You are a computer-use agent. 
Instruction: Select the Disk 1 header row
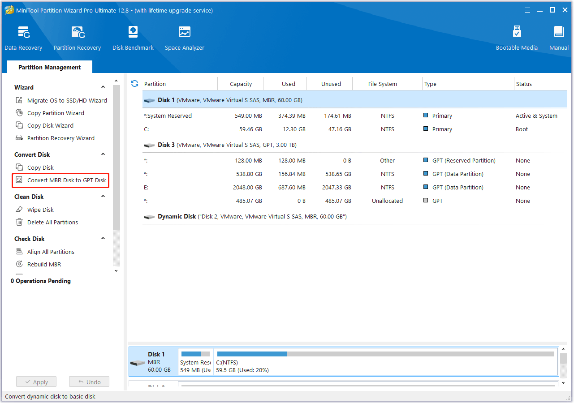[355, 99]
